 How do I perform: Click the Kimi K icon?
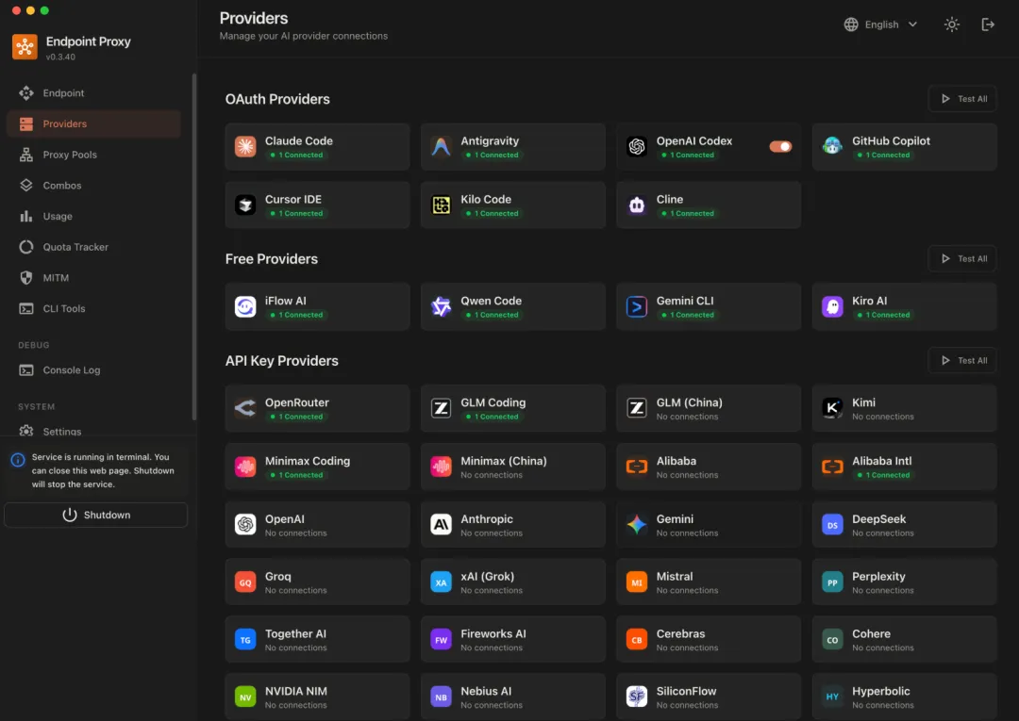pos(832,408)
